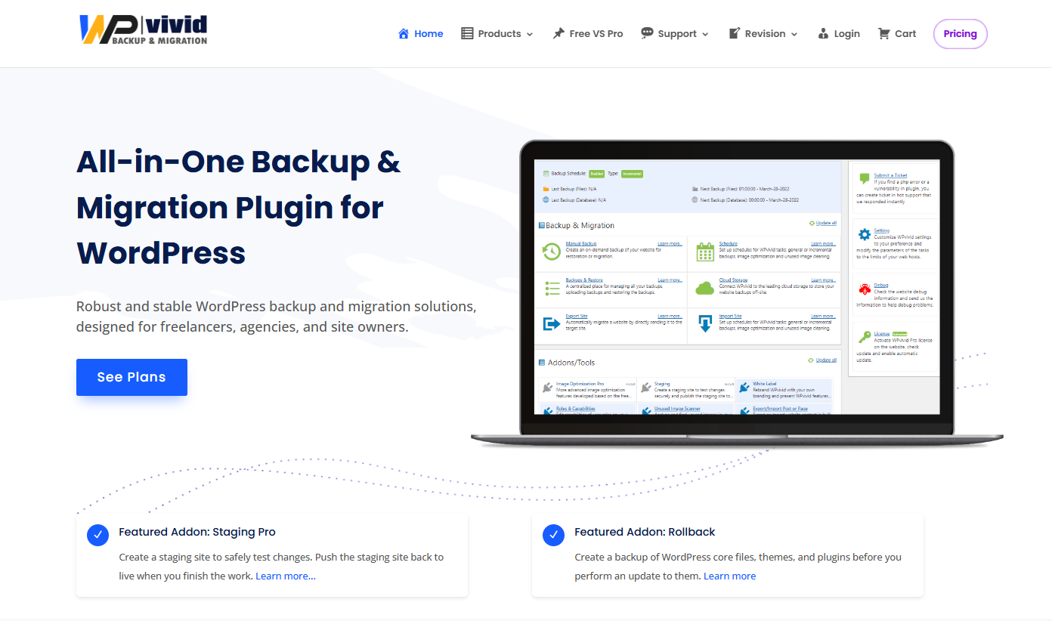Click "Update all" beside Backup & Migration in preview
This screenshot has height=621, width=1052.
(826, 223)
